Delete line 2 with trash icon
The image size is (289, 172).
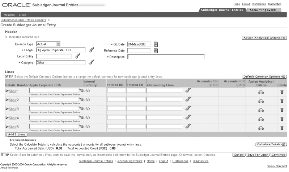pyautogui.click(x=282, y=101)
